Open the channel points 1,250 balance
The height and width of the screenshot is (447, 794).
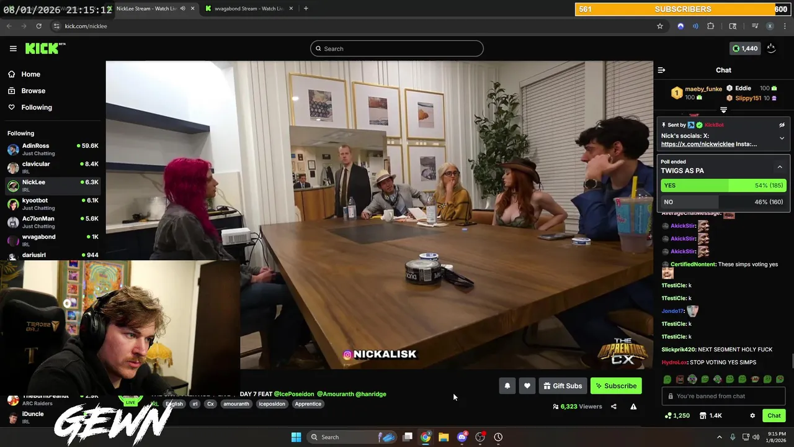click(x=677, y=416)
